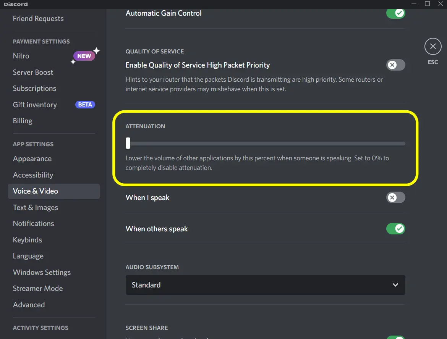The height and width of the screenshot is (339, 447).
Task: Open the Voice & Video settings tab
Action: coord(36,191)
